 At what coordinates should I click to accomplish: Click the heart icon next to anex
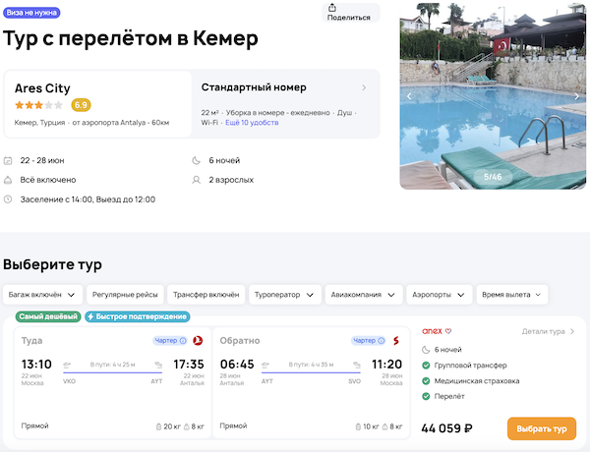pos(449,331)
